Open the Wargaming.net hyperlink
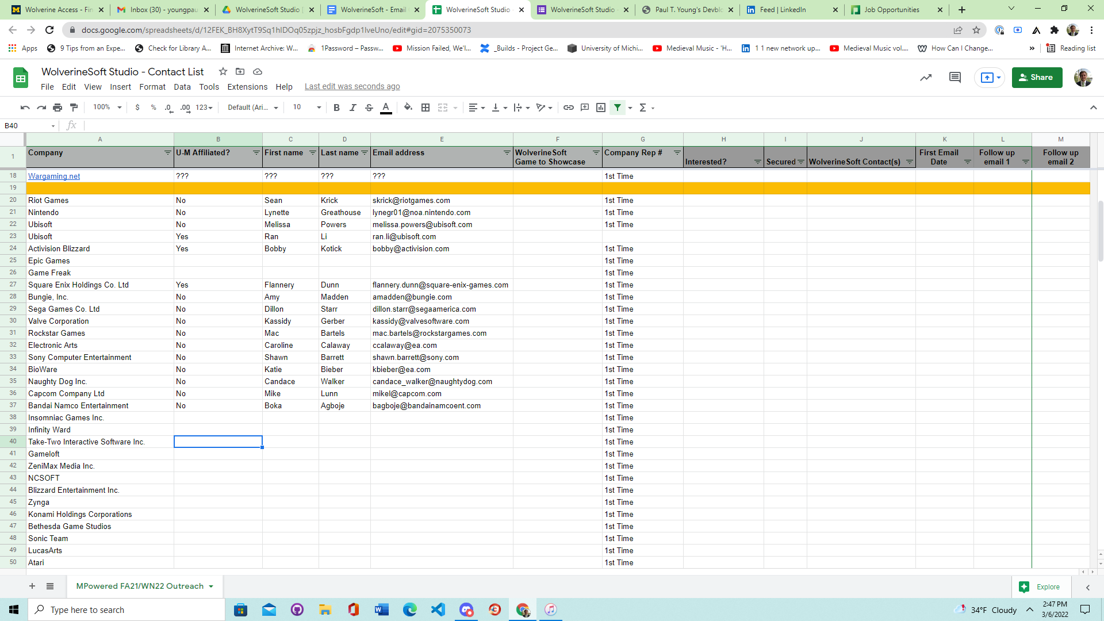Image resolution: width=1104 pixels, height=621 pixels. (x=54, y=177)
